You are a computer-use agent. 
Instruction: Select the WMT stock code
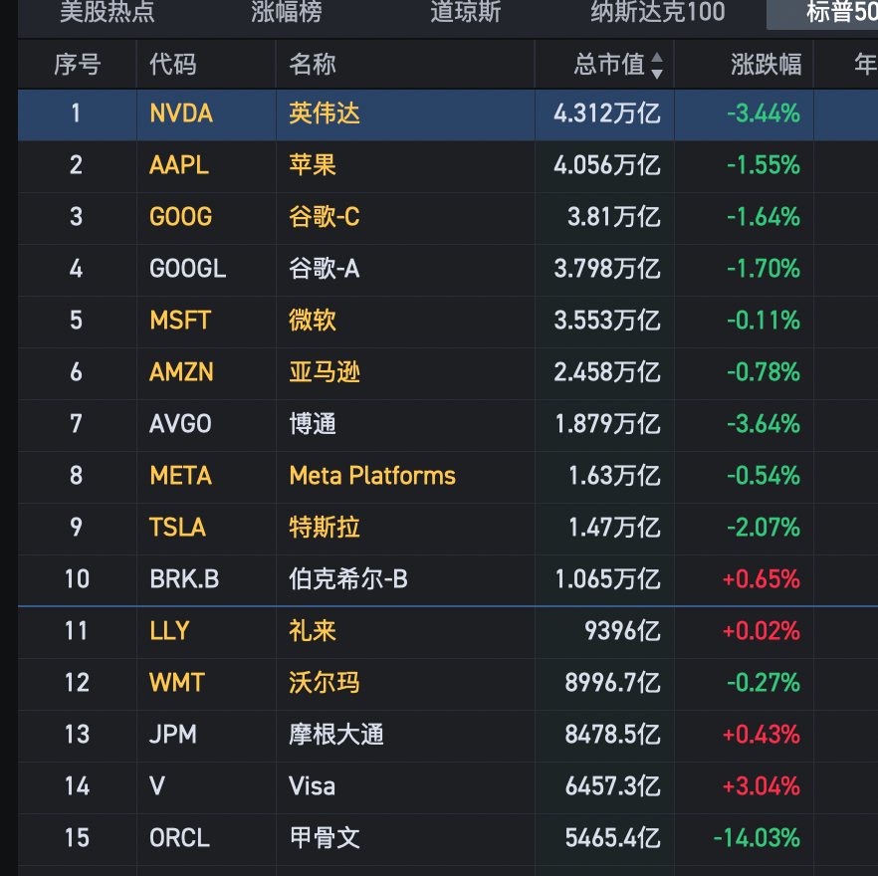point(177,683)
